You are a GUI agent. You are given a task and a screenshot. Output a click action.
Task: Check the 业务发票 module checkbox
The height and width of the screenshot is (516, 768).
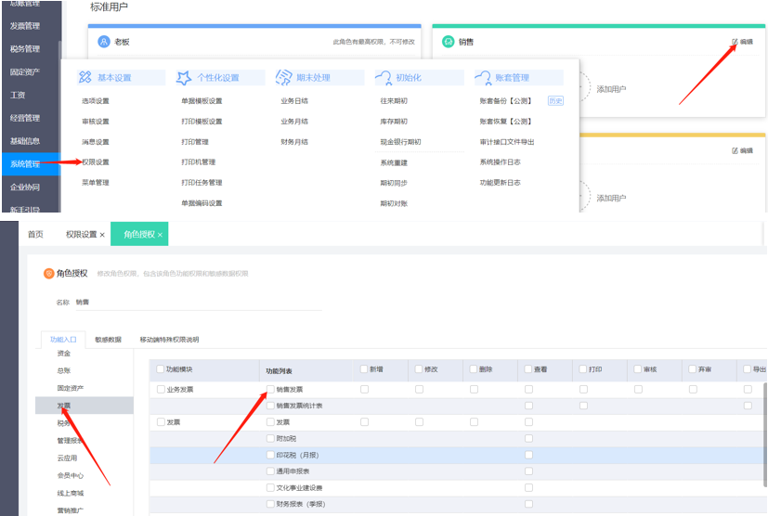pos(161,390)
